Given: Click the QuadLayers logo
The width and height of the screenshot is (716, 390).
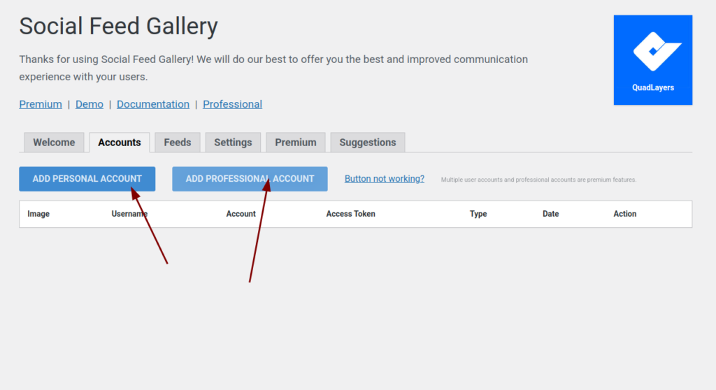Looking at the screenshot, I should [652, 60].
